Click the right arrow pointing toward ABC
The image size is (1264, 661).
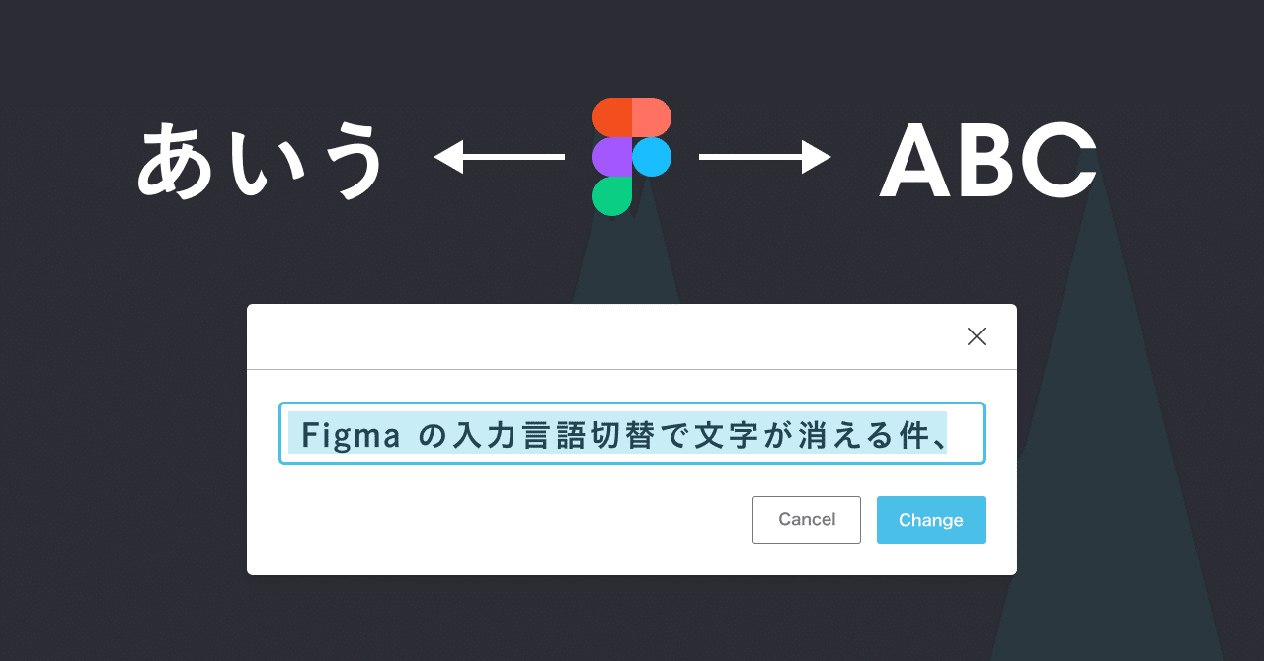765,156
